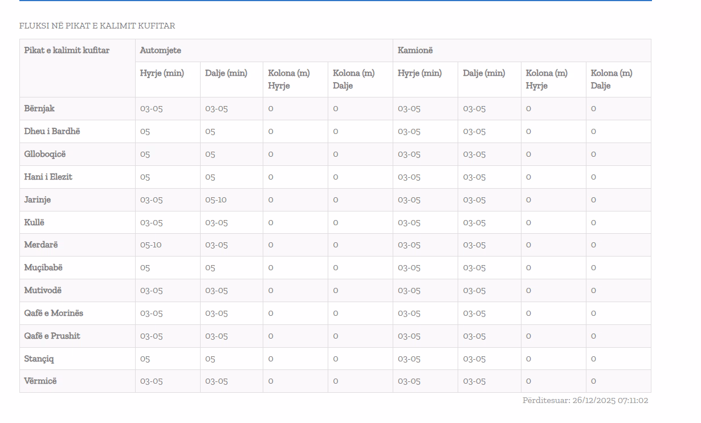Click the Bërnjak row label
Viewport: 701px width, 423px height.
coord(39,108)
